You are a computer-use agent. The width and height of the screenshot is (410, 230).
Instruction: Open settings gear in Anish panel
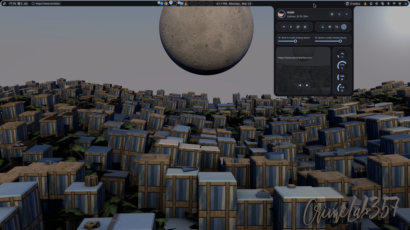click(332, 14)
